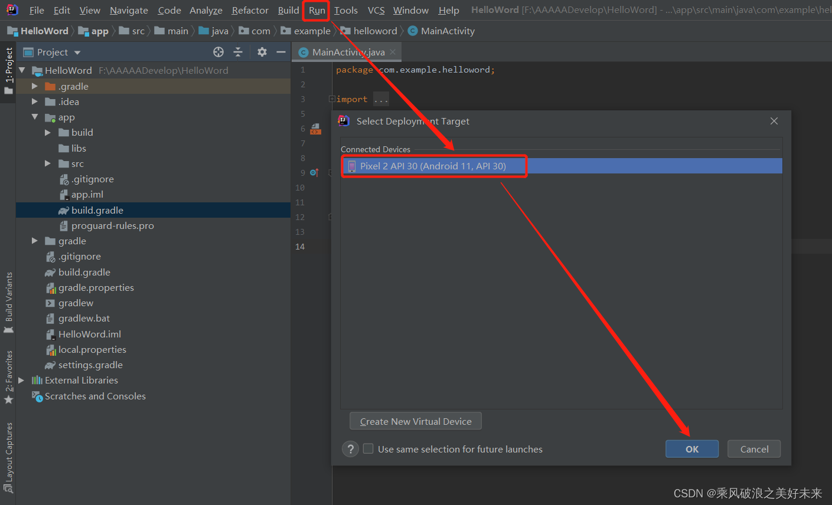
Task: Click the IntelliJ application logo icon
Action: [x=12, y=9]
